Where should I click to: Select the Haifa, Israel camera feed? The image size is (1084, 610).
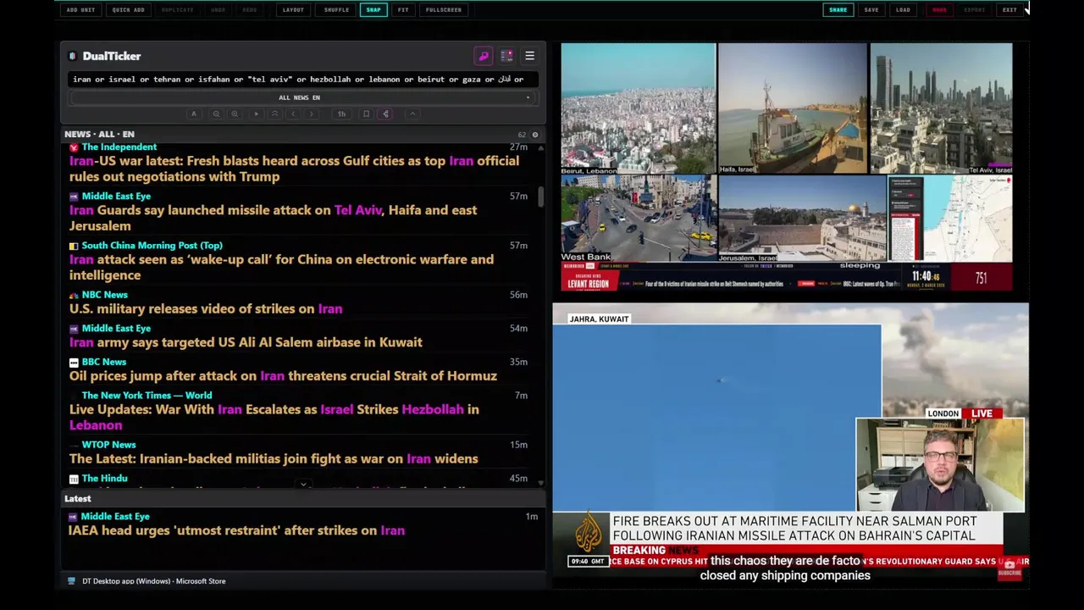click(x=793, y=108)
